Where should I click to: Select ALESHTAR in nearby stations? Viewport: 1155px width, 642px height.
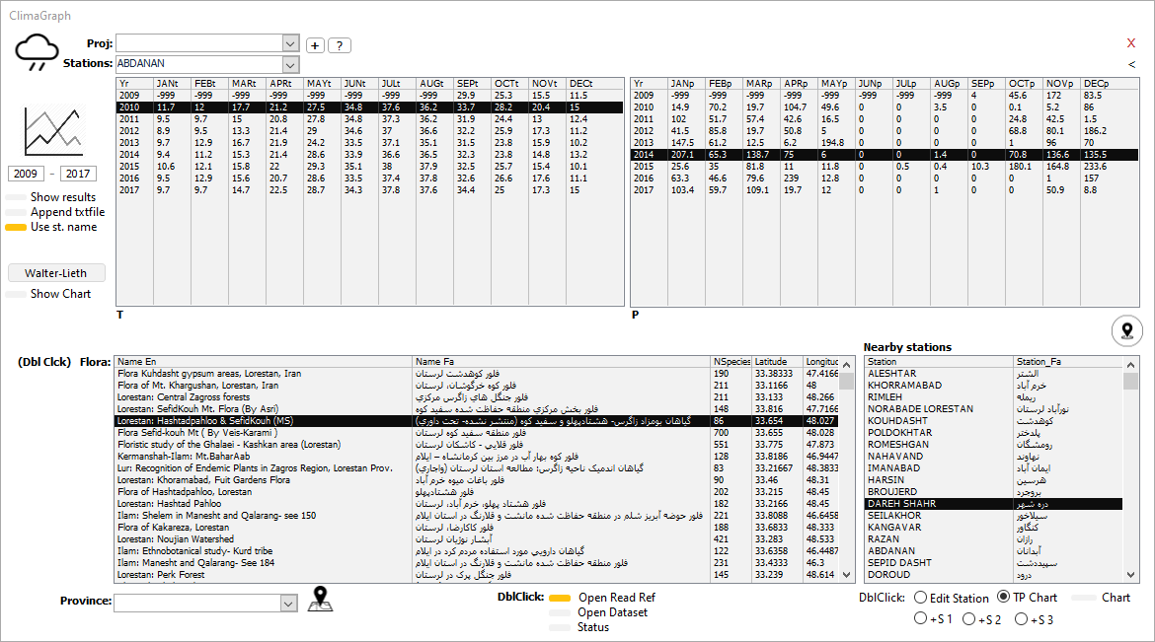994,374
